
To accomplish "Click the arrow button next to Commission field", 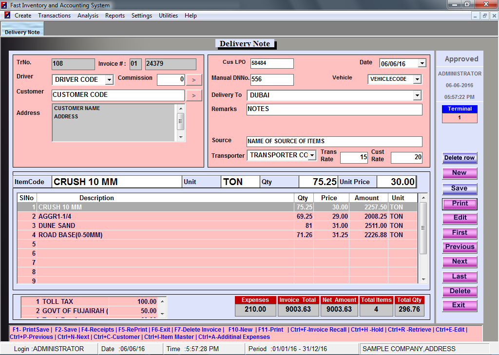I will point(193,79).
